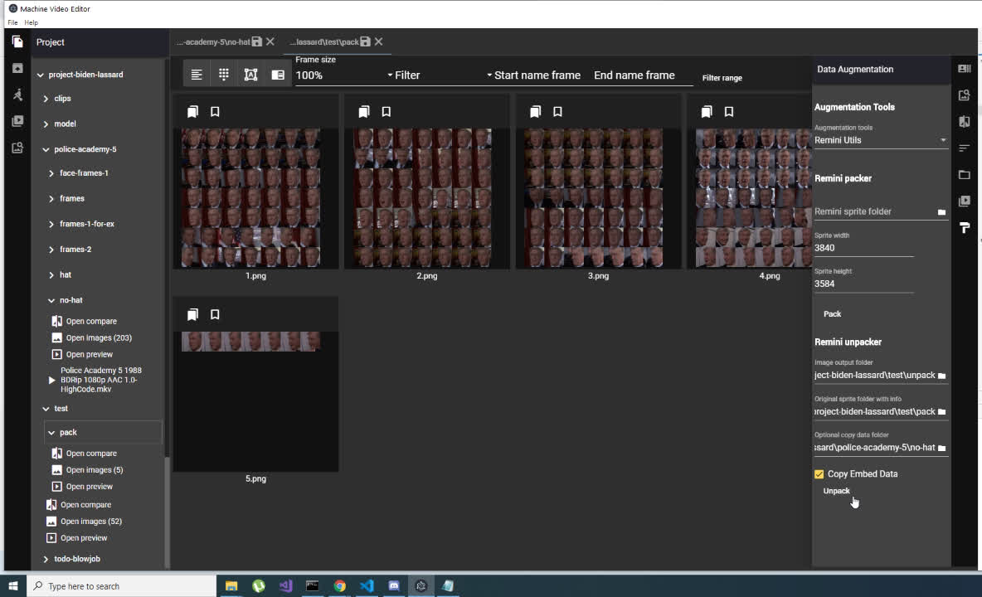This screenshot has width=982, height=597.
Task: Click grid view icon in toolbar
Action: click(x=224, y=75)
